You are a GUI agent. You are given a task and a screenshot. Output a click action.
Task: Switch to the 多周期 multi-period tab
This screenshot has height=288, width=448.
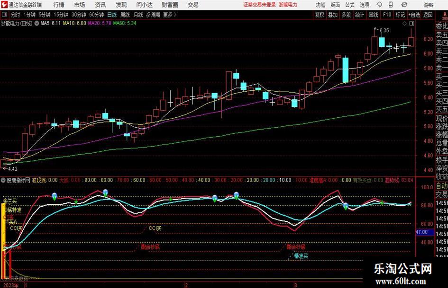[x=153, y=15]
